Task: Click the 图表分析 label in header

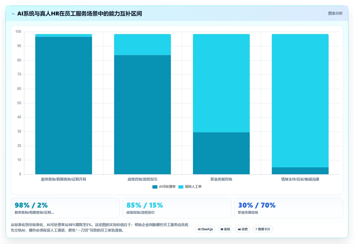Action: (335, 13)
